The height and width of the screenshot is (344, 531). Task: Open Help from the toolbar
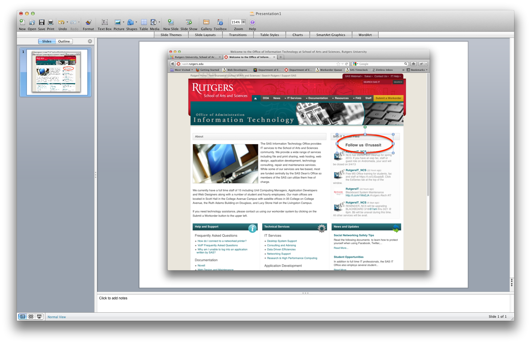(252, 22)
